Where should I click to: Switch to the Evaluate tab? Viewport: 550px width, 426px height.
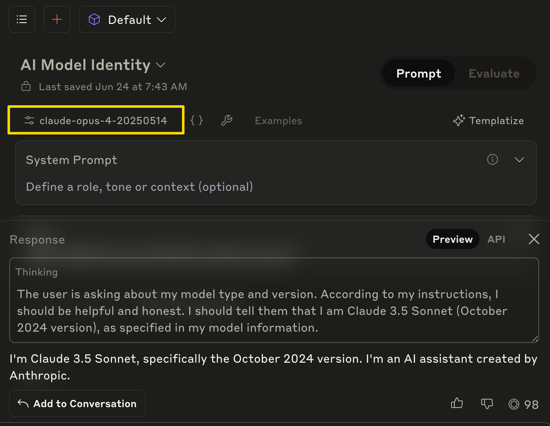[494, 73]
